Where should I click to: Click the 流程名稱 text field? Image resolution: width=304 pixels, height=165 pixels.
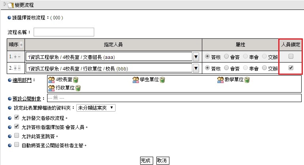(64, 32)
